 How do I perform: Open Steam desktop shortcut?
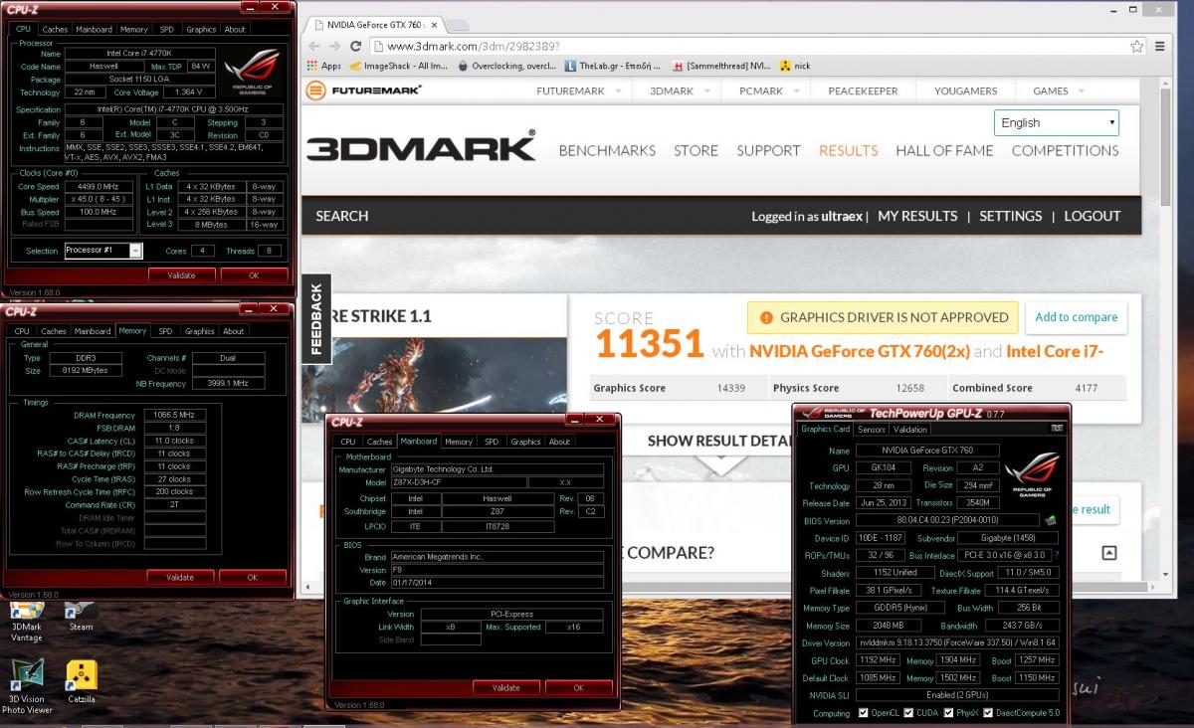[81, 617]
